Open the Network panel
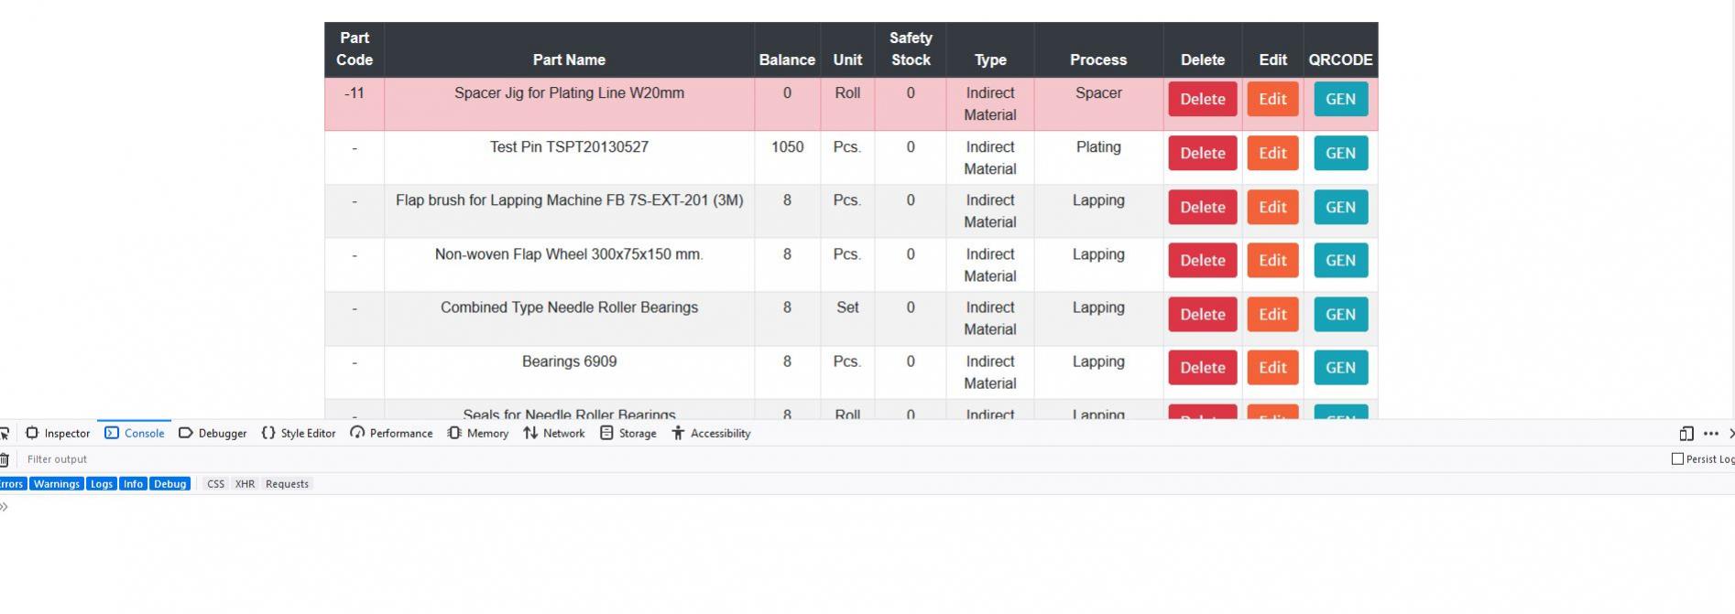Image resolution: width=1735 pixels, height=614 pixels. [x=554, y=434]
